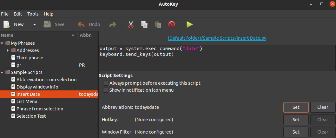Enable Show in notification icon menu

coord(105,90)
